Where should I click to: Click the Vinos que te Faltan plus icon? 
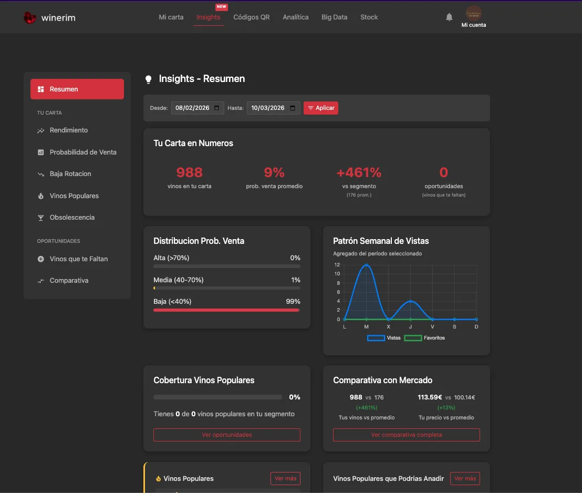click(41, 259)
